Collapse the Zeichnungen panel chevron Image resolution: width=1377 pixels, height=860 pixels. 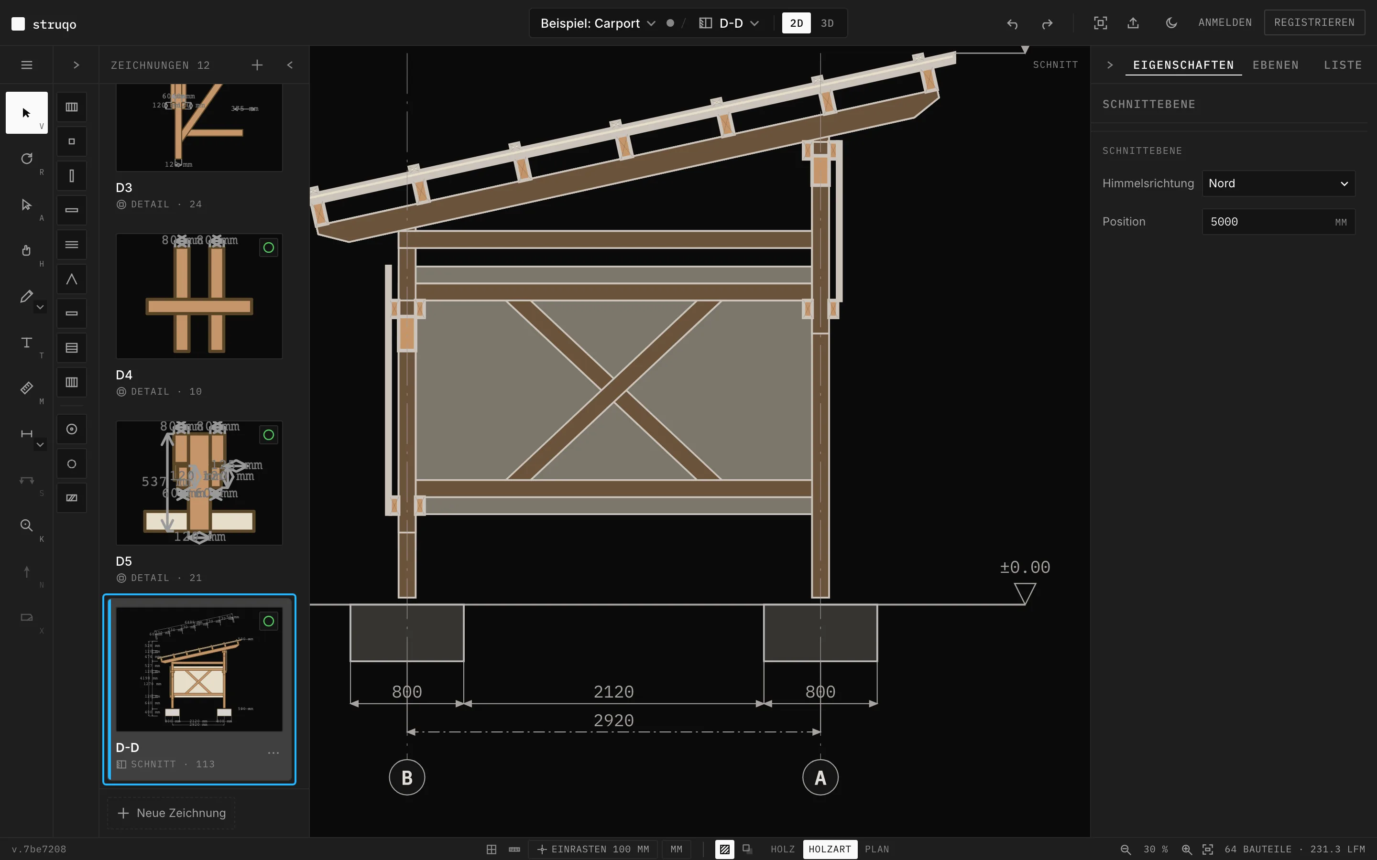click(x=290, y=65)
